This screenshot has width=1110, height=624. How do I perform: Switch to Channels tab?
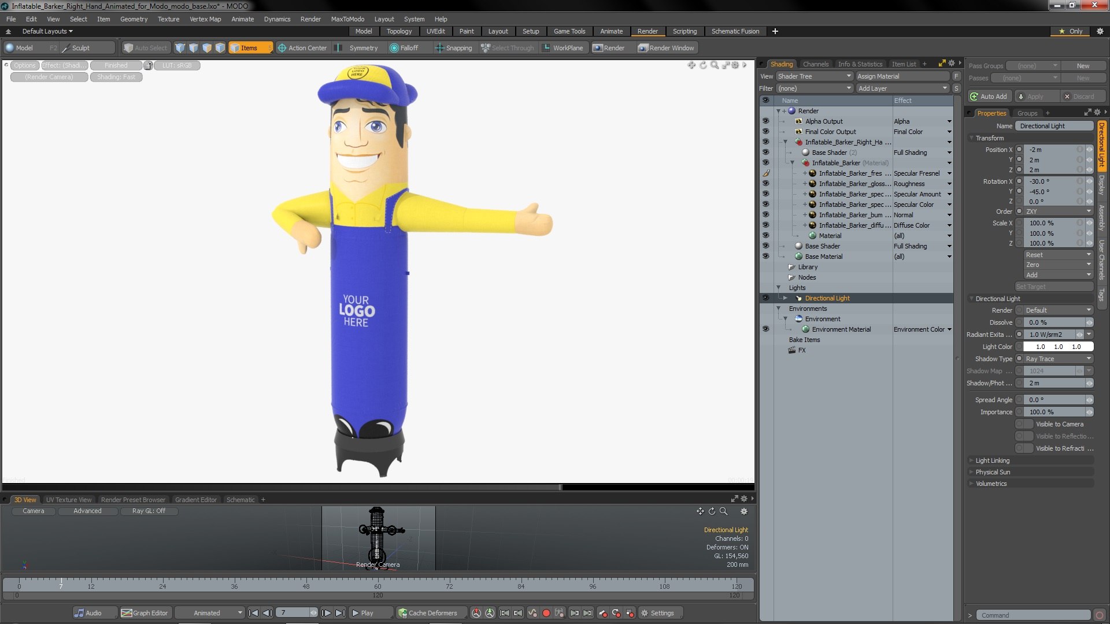[815, 64]
